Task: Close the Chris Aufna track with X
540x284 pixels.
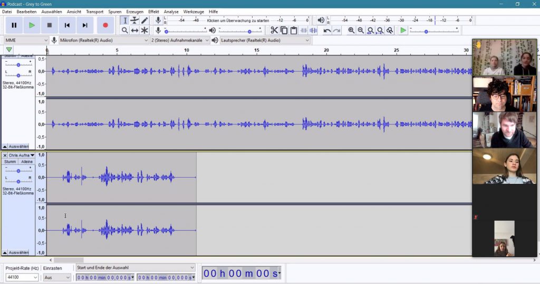Action: click(x=5, y=155)
